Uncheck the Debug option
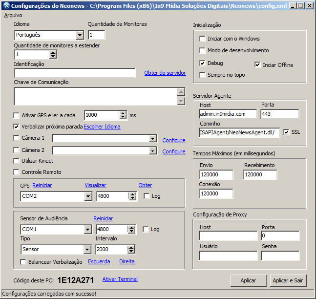 pos(202,63)
